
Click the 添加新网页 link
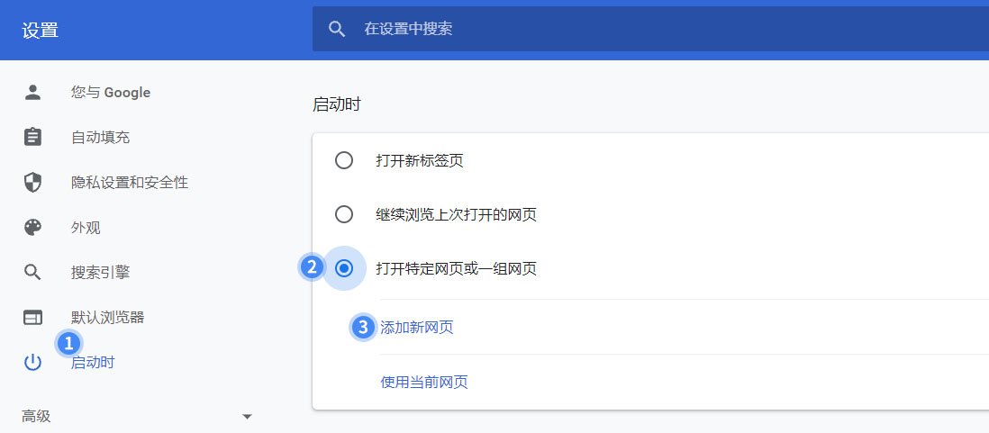pos(417,327)
